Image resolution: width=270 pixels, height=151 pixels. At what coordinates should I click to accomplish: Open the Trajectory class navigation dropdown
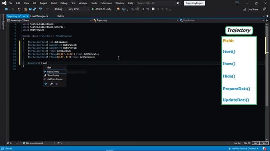135,21
